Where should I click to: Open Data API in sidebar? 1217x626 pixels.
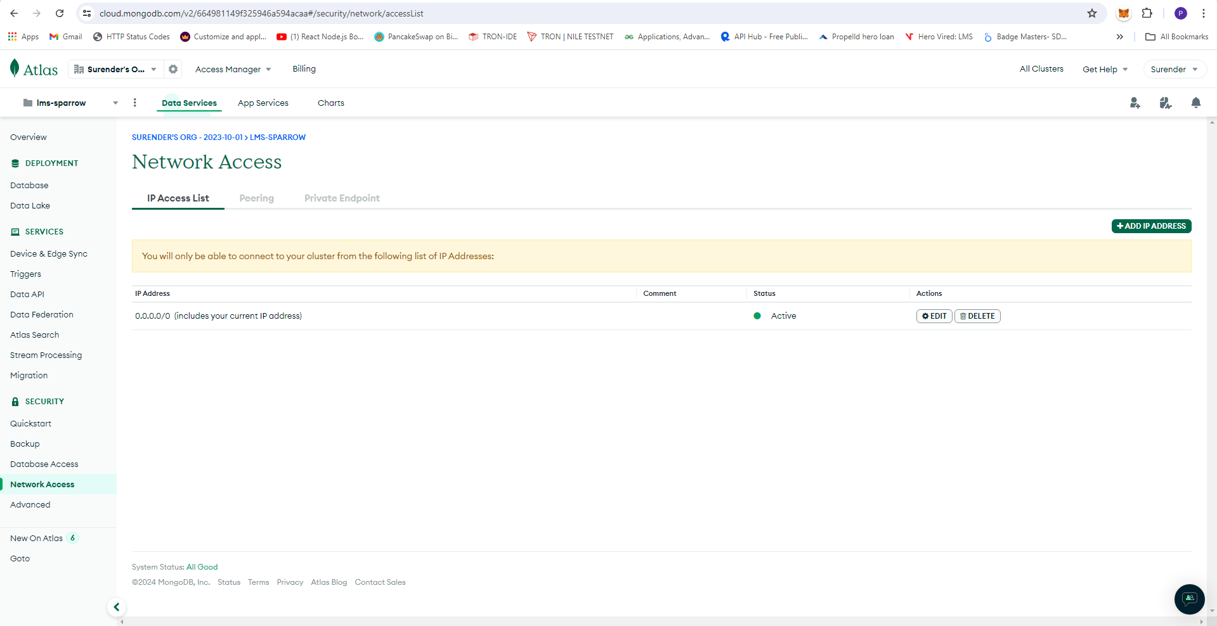(27, 294)
